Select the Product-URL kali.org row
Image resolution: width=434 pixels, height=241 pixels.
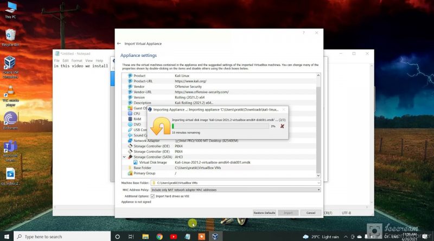point(219,81)
